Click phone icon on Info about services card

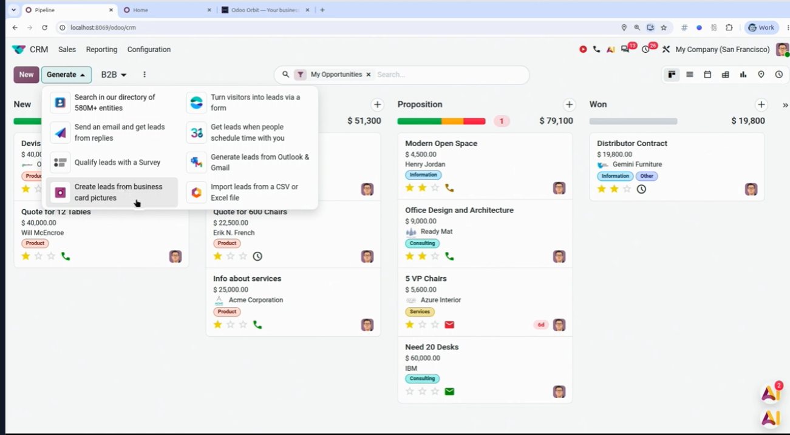point(257,325)
